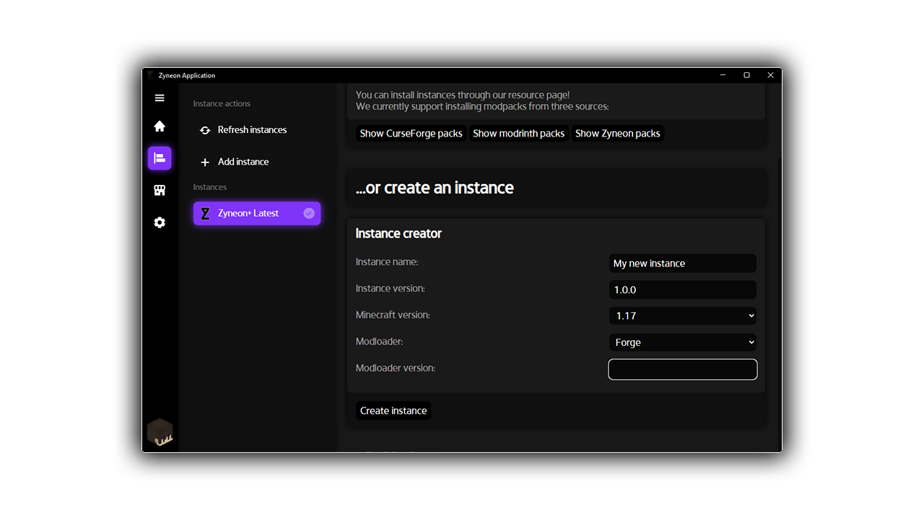Click the plus icon beside Add instance
The height and width of the screenshot is (520, 924).
pos(205,162)
